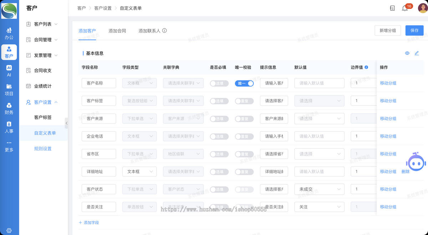Disable 唯一校验 switch for 客户名称
428x235 pixels.
tap(244, 83)
